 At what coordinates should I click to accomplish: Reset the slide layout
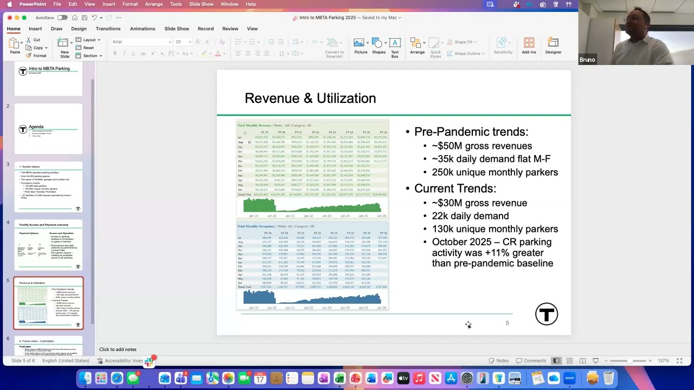click(85, 48)
